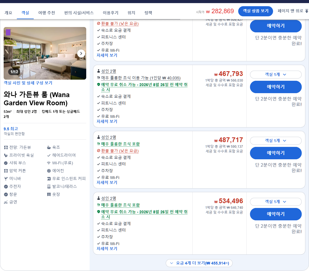The image size is (309, 271).
Task: Book the ₩487,717 offer with 예약하기
Action: [276, 153]
